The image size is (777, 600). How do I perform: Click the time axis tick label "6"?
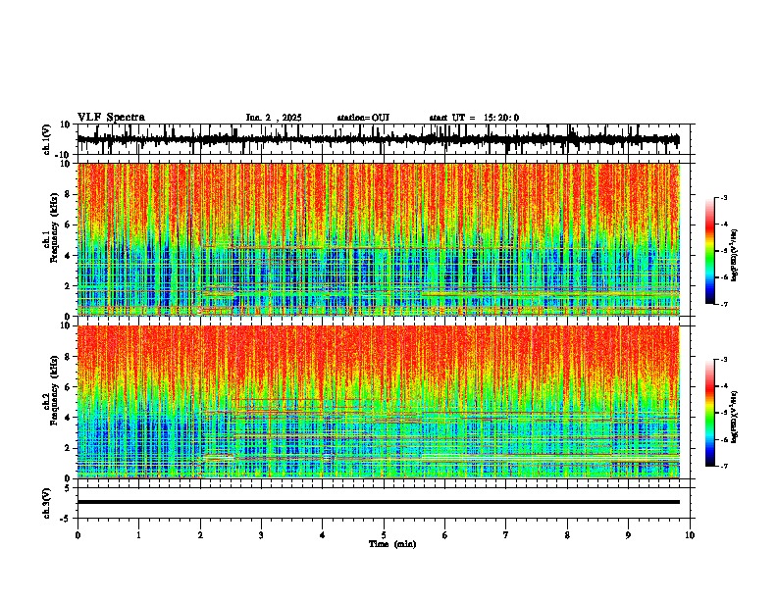point(445,535)
